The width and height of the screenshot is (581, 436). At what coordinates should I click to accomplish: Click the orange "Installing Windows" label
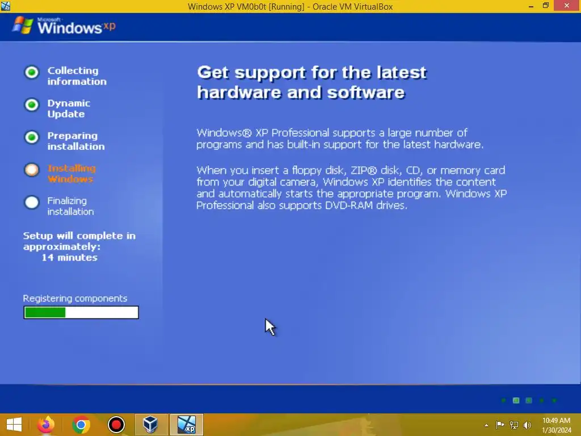tap(71, 174)
